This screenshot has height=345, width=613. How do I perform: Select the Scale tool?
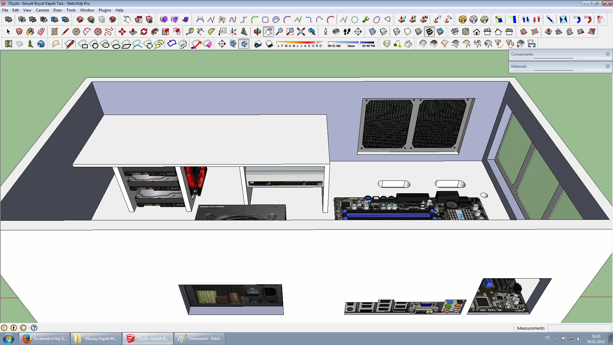tap(166, 32)
